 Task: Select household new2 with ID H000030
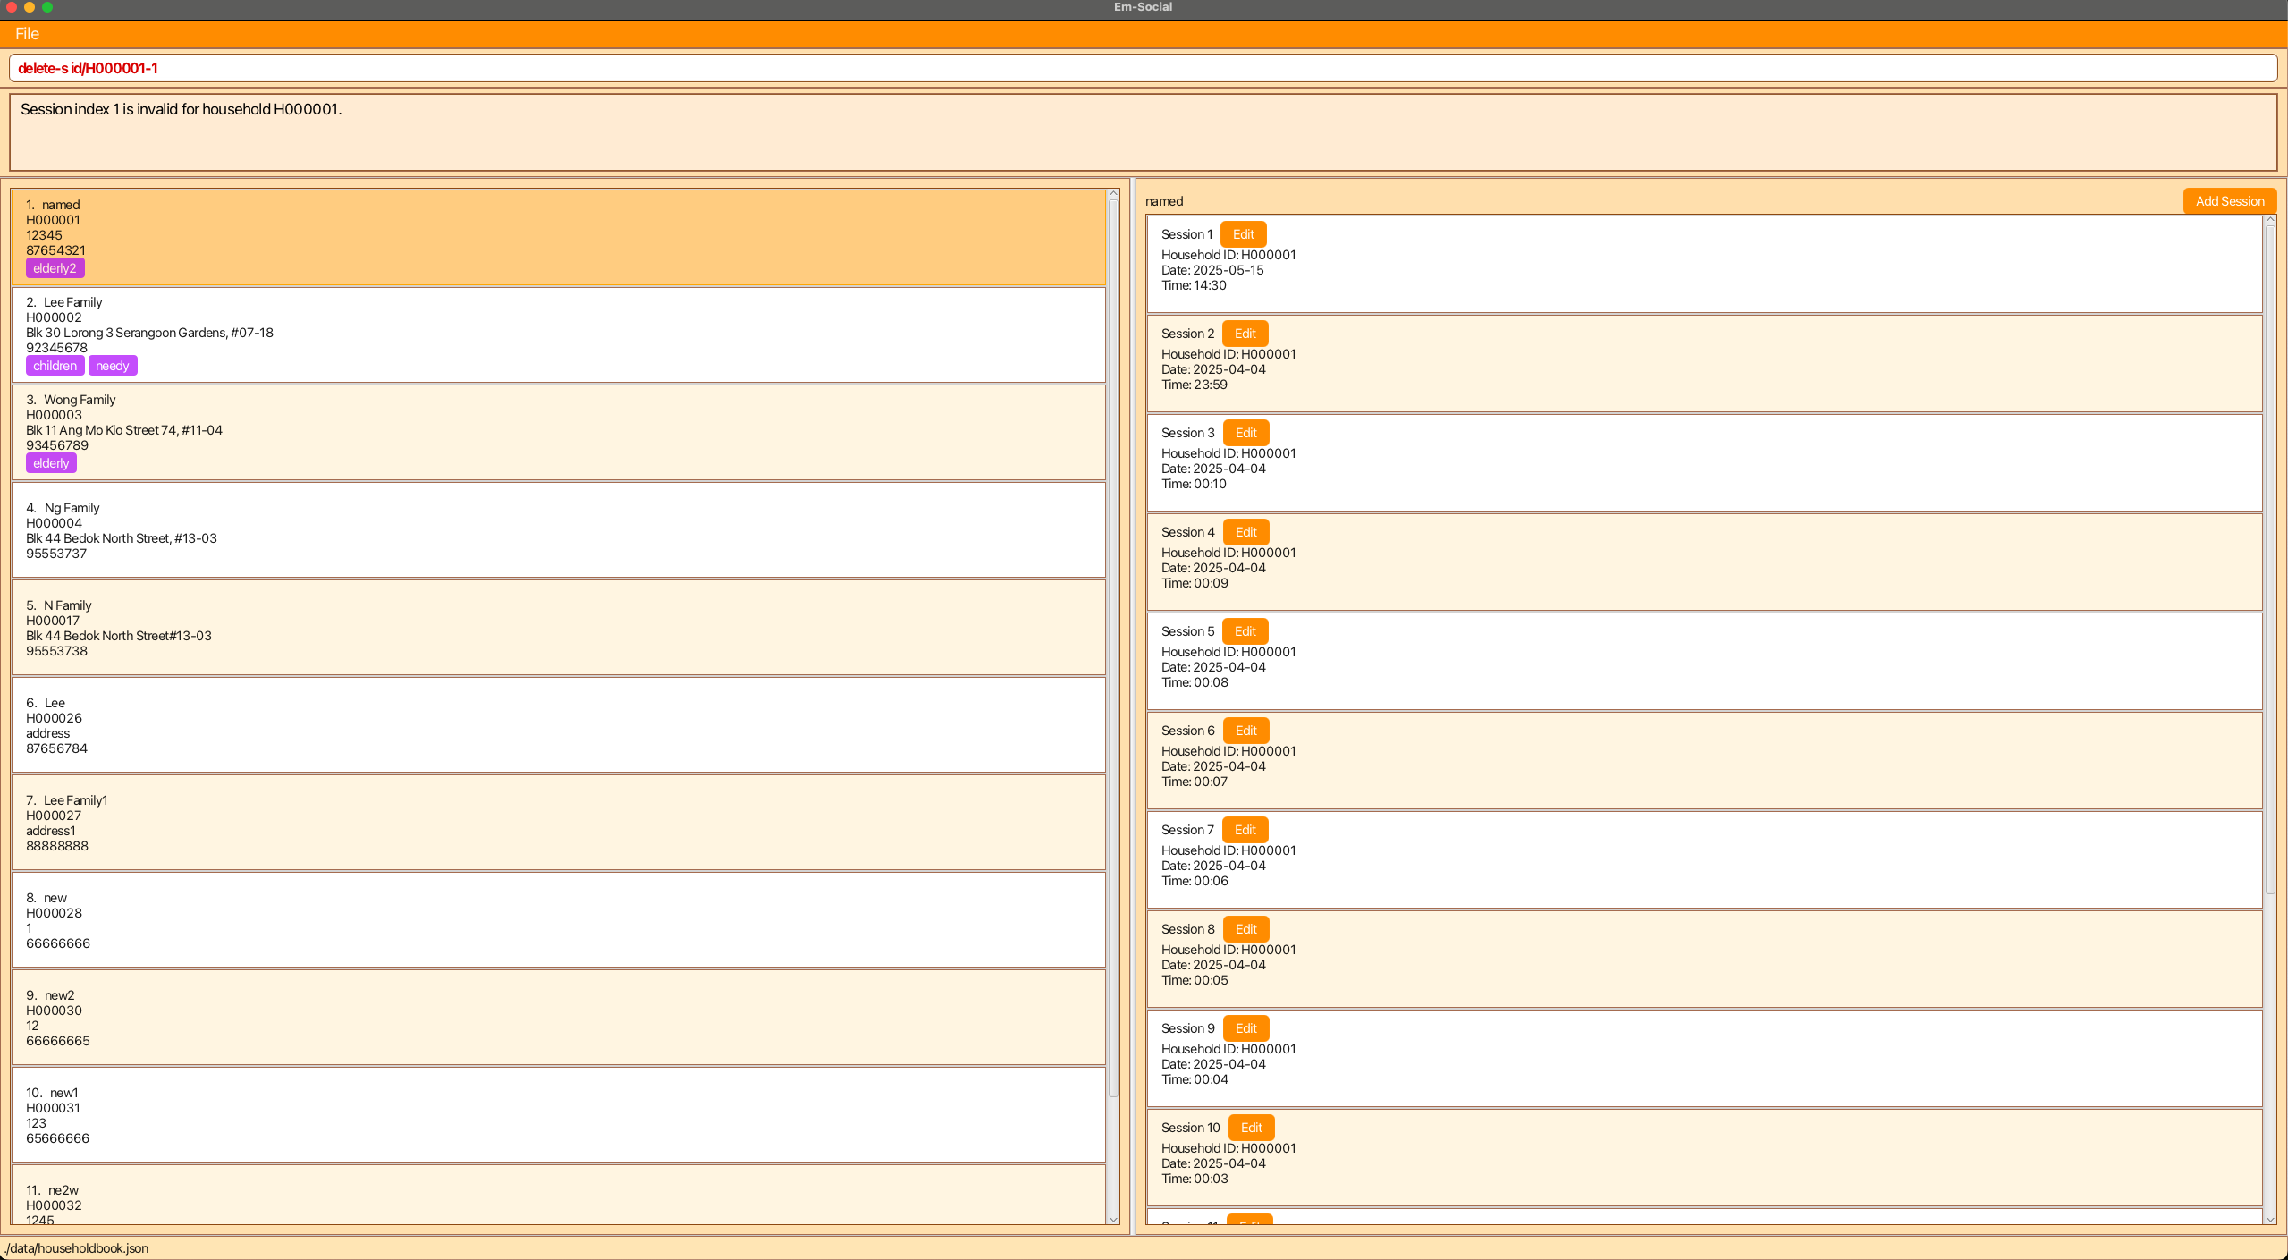pos(558,1018)
